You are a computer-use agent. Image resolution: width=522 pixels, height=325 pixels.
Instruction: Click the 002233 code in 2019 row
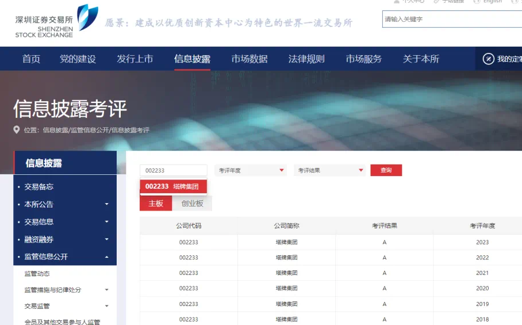click(x=189, y=304)
